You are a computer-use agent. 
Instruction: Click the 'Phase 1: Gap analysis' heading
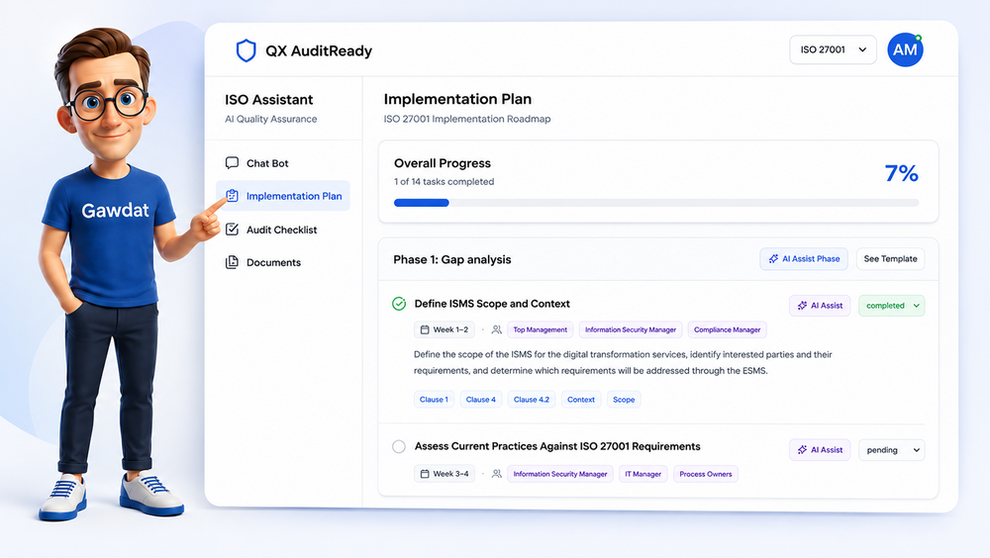coord(452,259)
